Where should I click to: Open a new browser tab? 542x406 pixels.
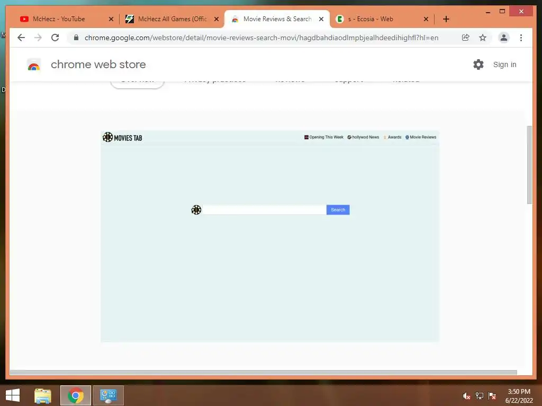pos(446,19)
